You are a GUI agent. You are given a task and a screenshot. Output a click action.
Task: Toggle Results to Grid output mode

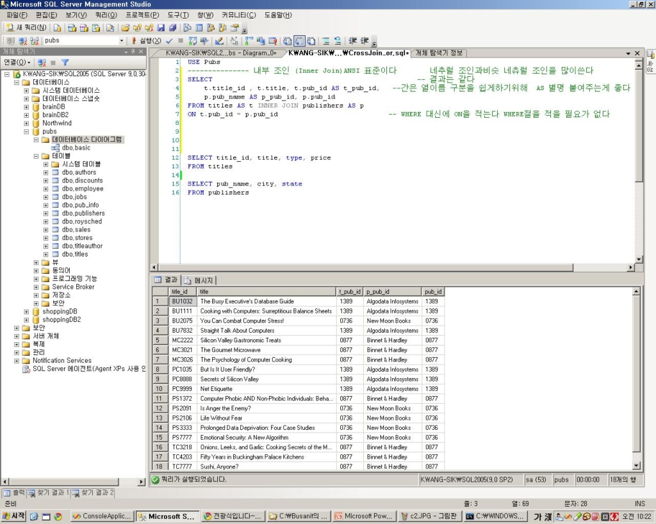[299, 41]
